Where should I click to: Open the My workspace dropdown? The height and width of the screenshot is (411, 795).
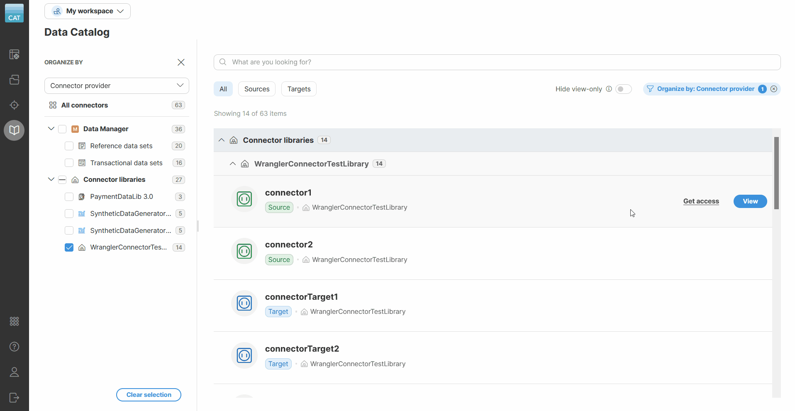(88, 11)
